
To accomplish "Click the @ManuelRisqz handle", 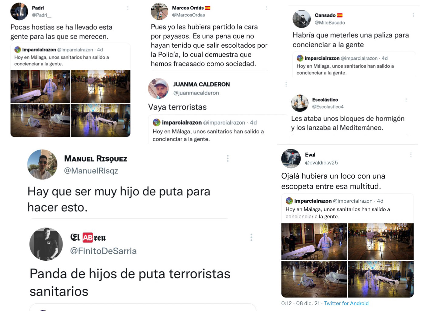I will [91, 171].
